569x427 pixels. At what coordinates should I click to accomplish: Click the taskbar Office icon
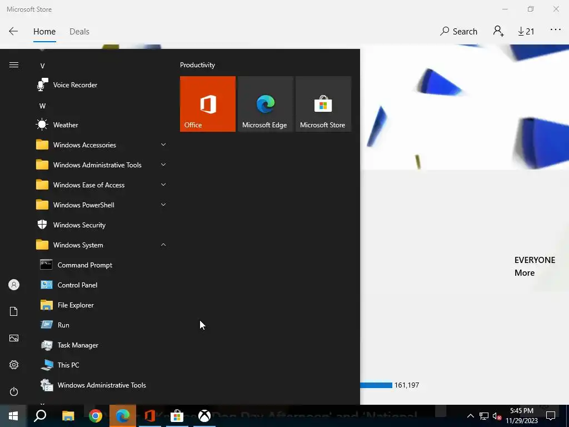pyautogui.click(x=150, y=416)
